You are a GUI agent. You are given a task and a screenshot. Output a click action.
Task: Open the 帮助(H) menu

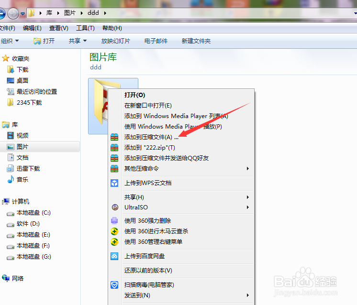pos(112,28)
